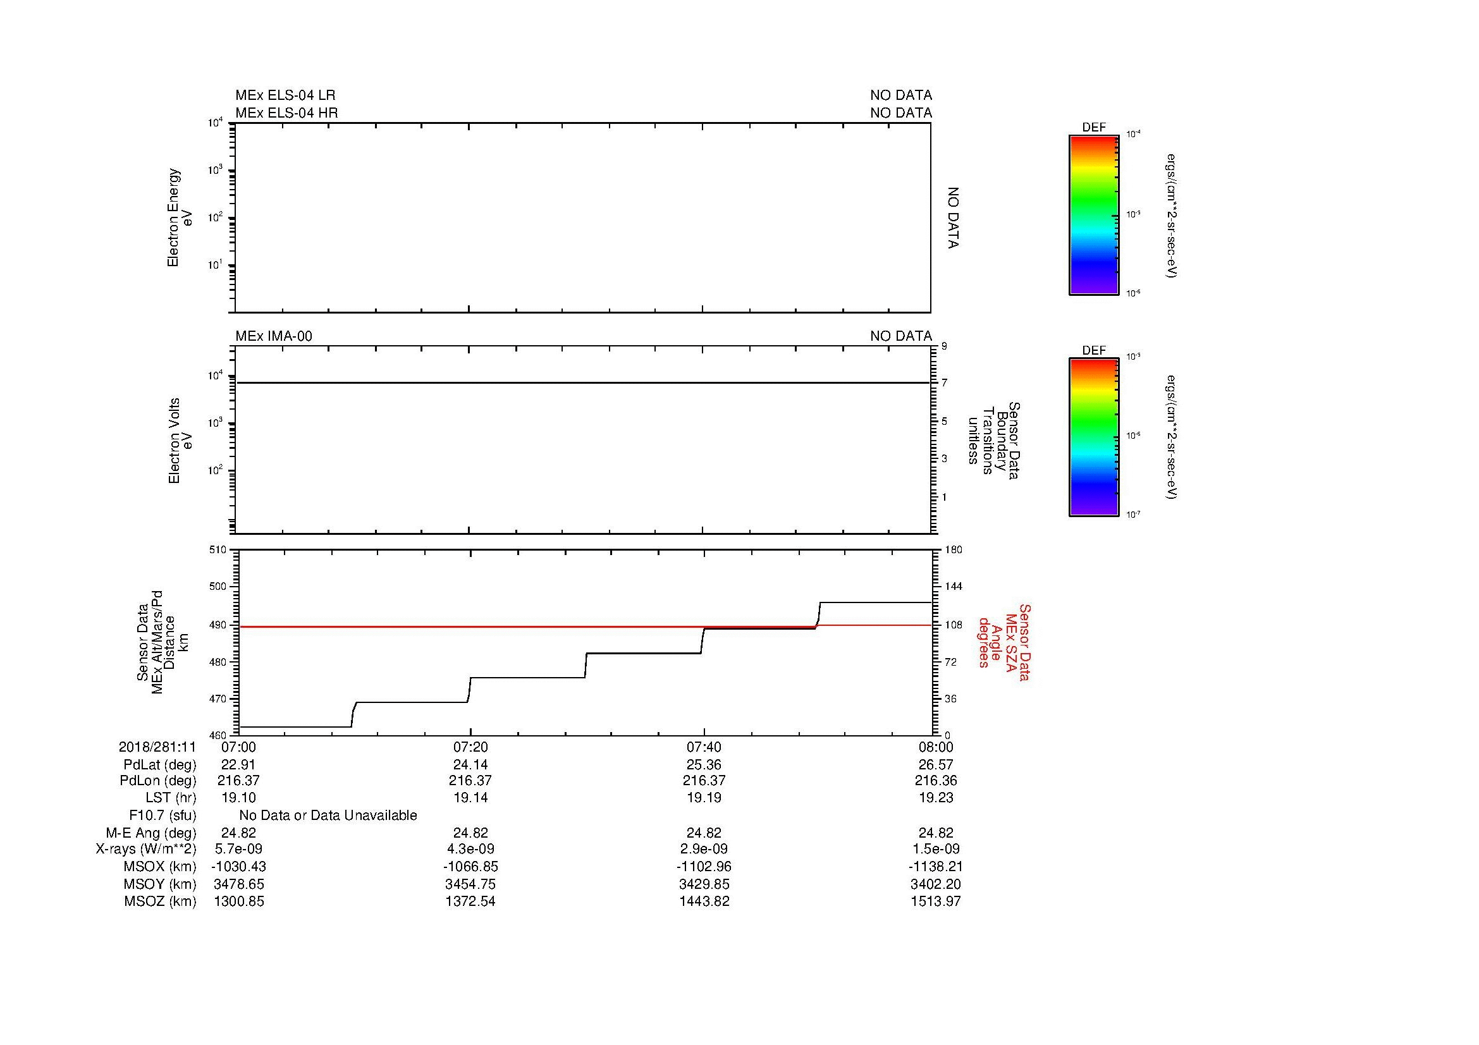Click MSOY value 3429.85
Viewport: 1479px width, 1045px height.
(x=704, y=884)
